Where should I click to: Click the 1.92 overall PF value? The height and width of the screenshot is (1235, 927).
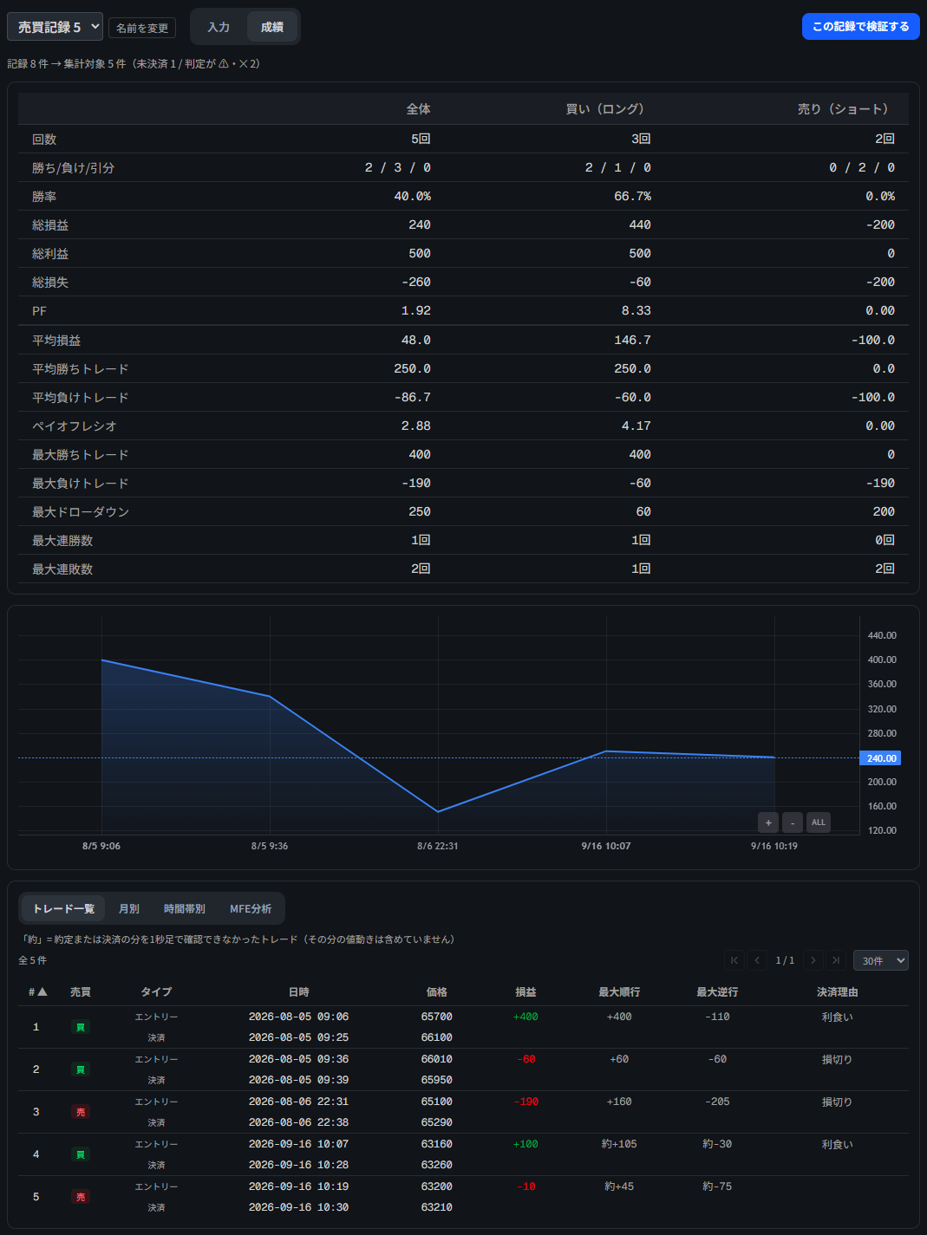tap(416, 311)
